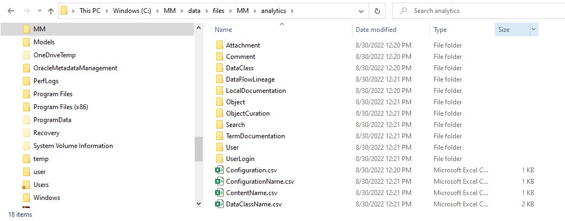
Task: Select the Attachment folder icon
Action: [219, 45]
